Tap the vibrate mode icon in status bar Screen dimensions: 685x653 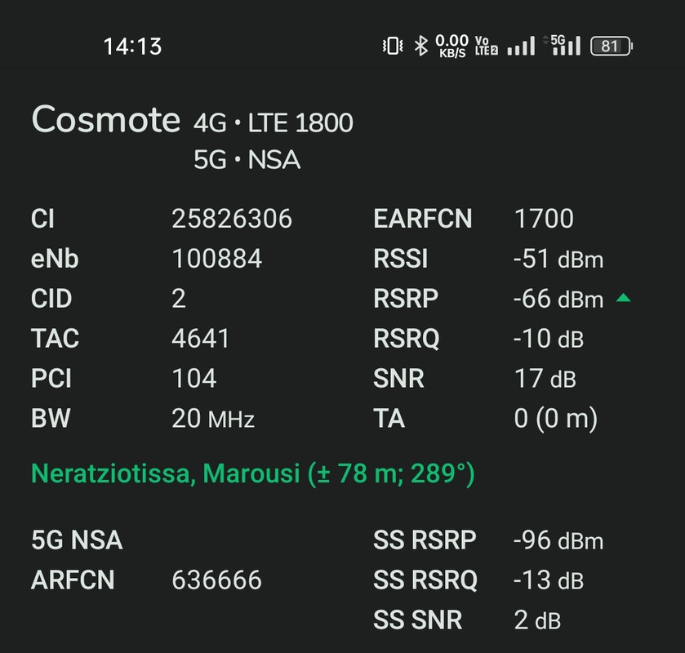point(392,46)
